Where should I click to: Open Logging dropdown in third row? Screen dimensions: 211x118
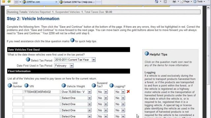tap(120, 104)
